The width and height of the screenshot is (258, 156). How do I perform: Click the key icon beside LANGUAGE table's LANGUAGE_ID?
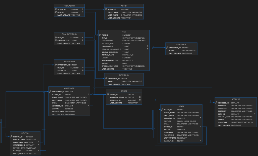tap(167, 48)
